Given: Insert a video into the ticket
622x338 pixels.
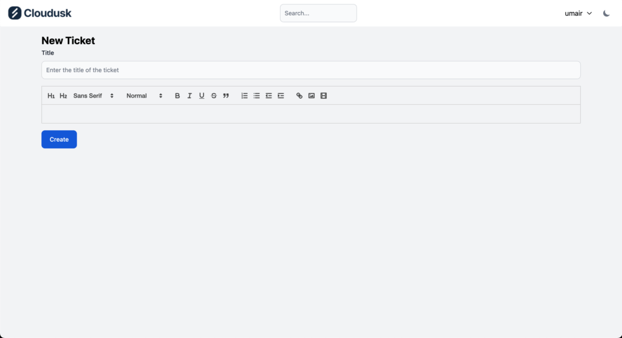Looking at the screenshot, I should point(323,96).
